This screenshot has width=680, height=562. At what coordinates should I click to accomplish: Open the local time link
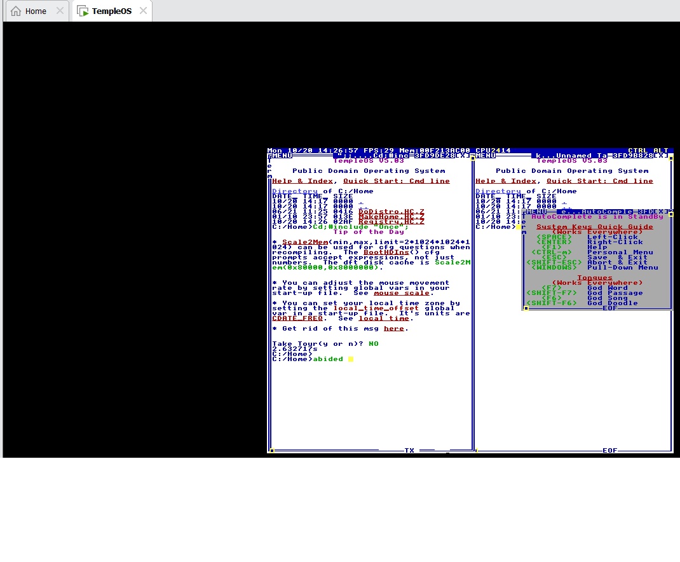pos(384,318)
